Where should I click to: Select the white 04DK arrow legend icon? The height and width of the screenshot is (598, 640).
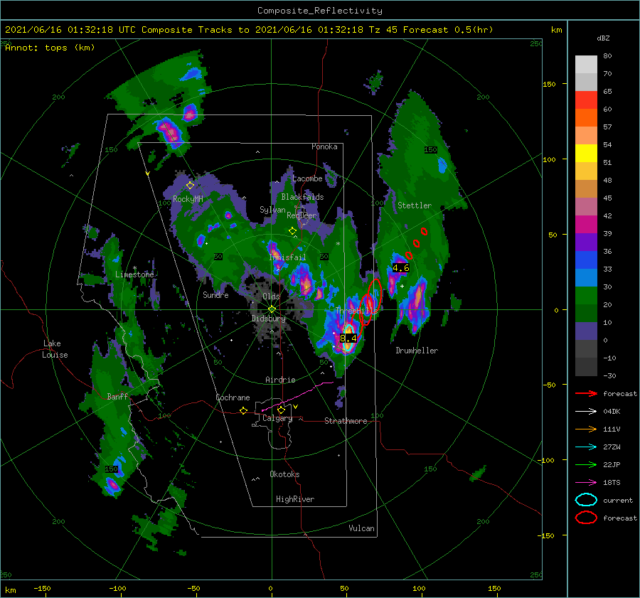(x=586, y=412)
